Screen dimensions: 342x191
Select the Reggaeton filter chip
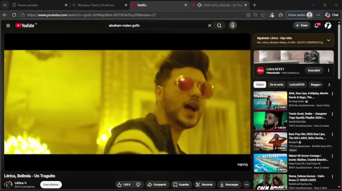click(317, 85)
